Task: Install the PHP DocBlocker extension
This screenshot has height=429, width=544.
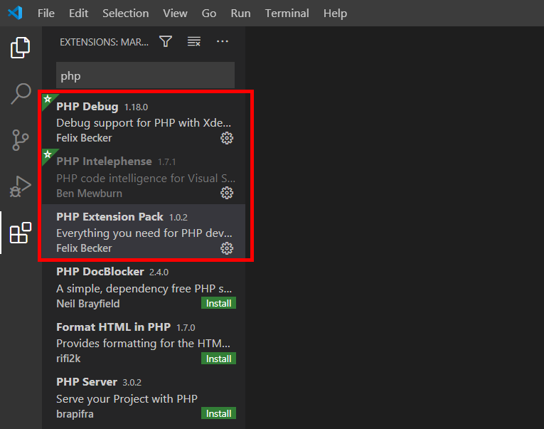Action: 218,303
